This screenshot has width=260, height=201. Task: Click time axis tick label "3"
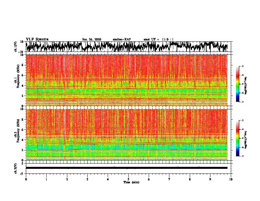87,179
